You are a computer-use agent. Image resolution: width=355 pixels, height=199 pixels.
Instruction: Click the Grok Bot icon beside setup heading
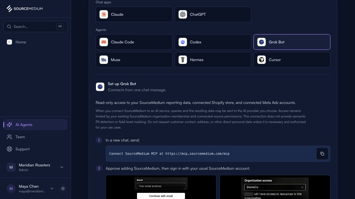point(100,87)
